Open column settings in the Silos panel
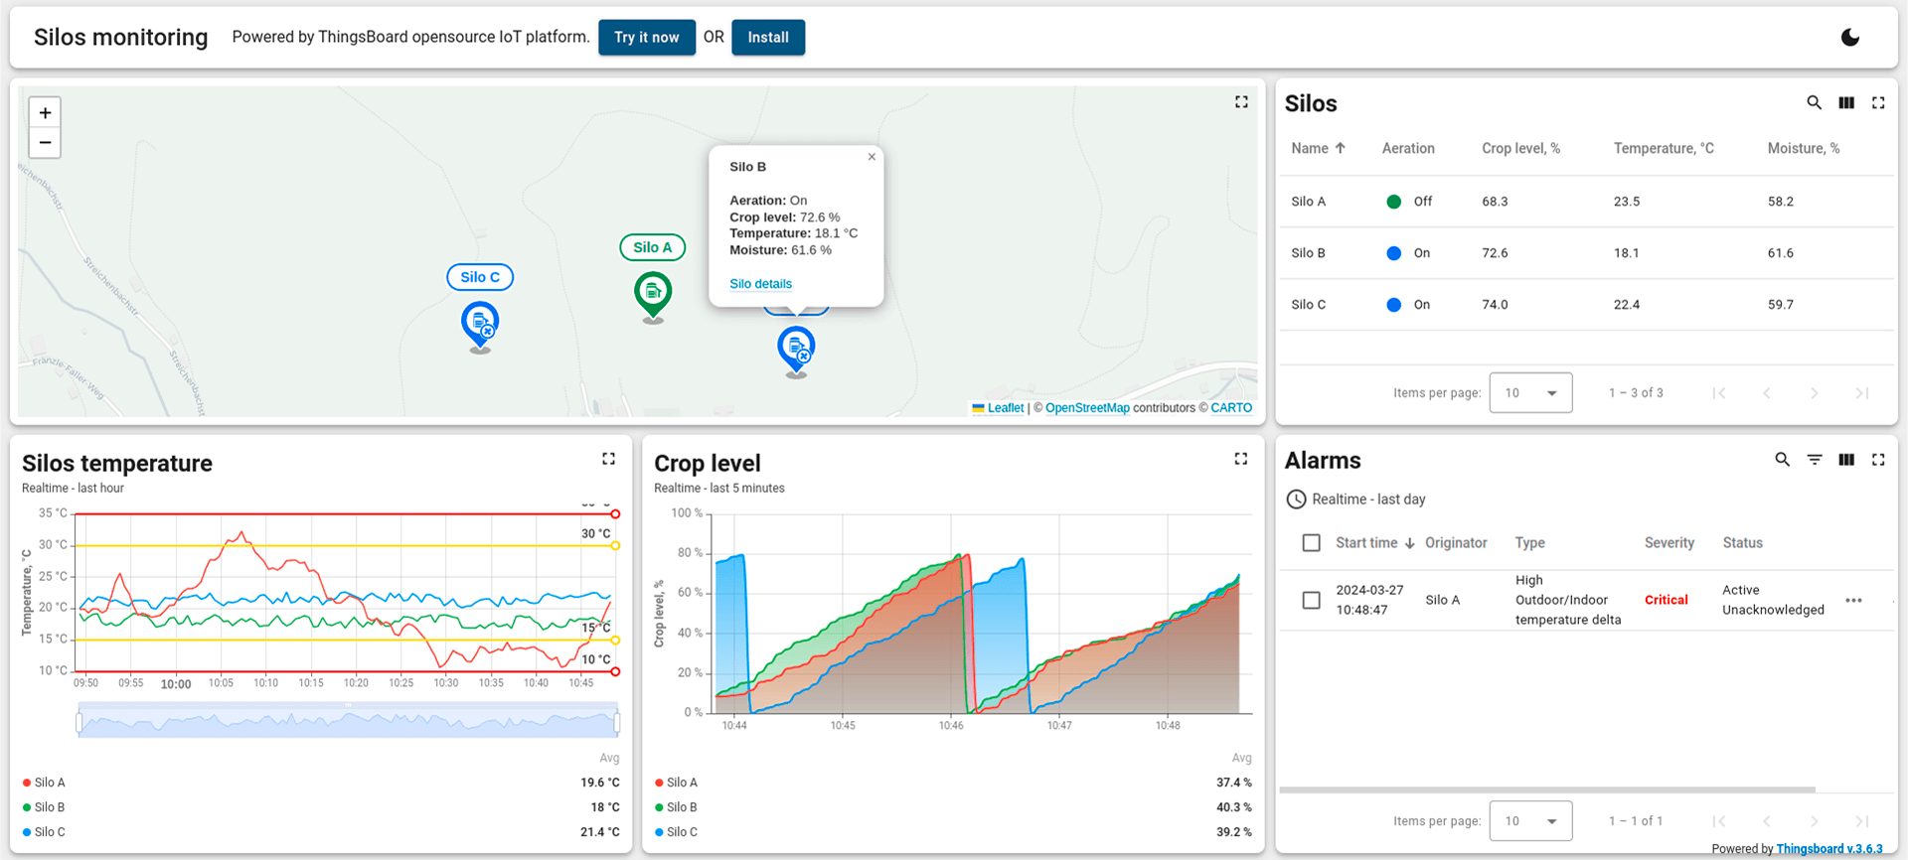 [1846, 103]
